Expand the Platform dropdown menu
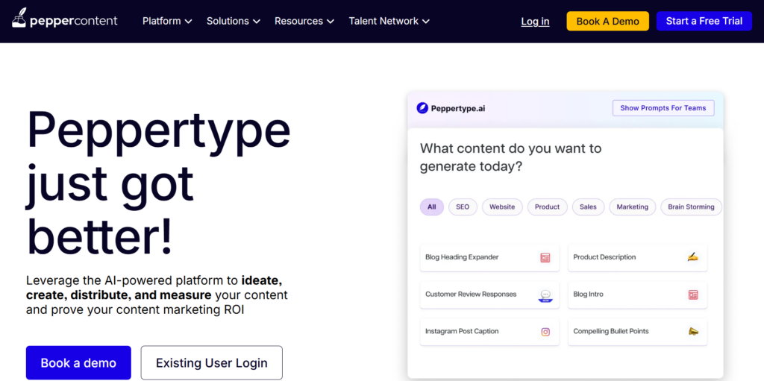 pyautogui.click(x=167, y=21)
